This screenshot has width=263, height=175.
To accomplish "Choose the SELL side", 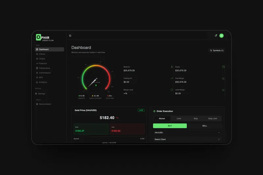I will pyautogui.click(x=204, y=126).
